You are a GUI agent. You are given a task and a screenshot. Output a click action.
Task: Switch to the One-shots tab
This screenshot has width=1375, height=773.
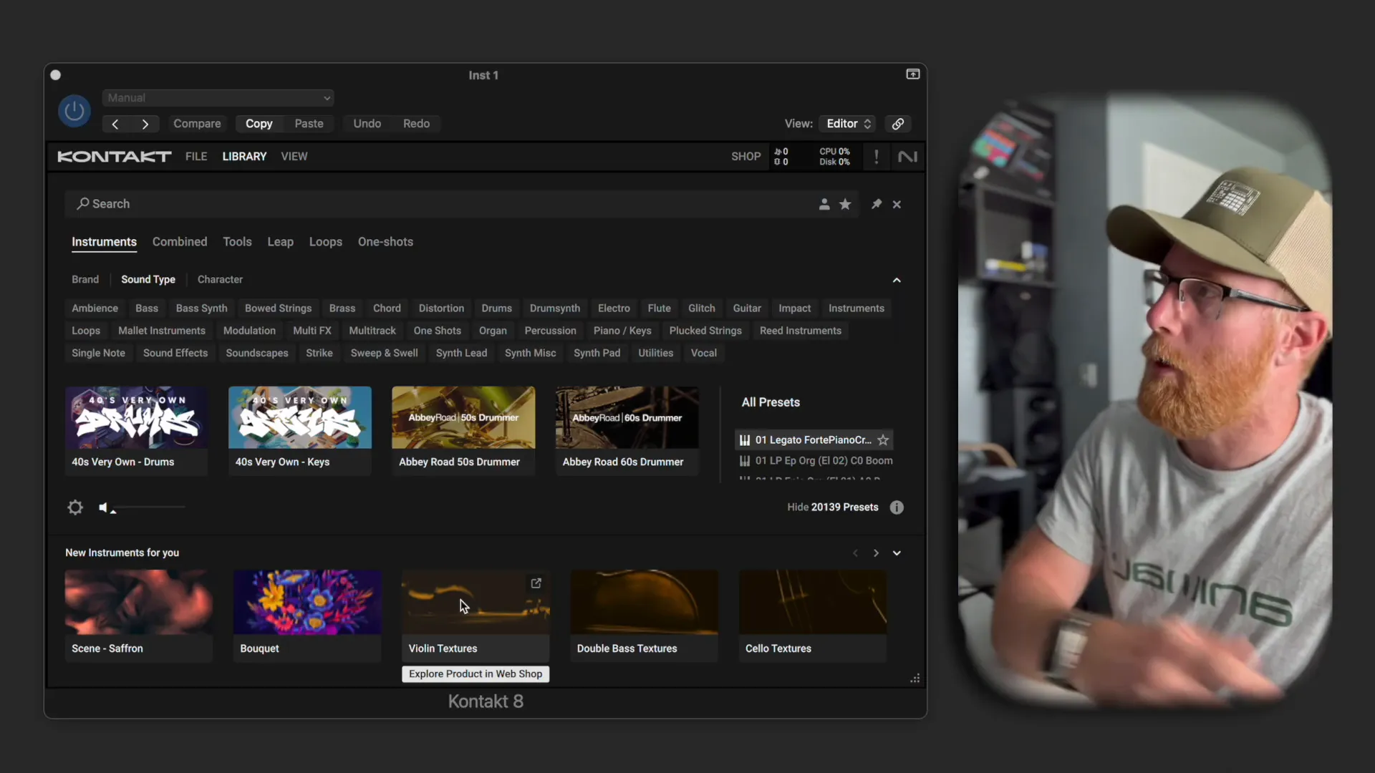385,242
